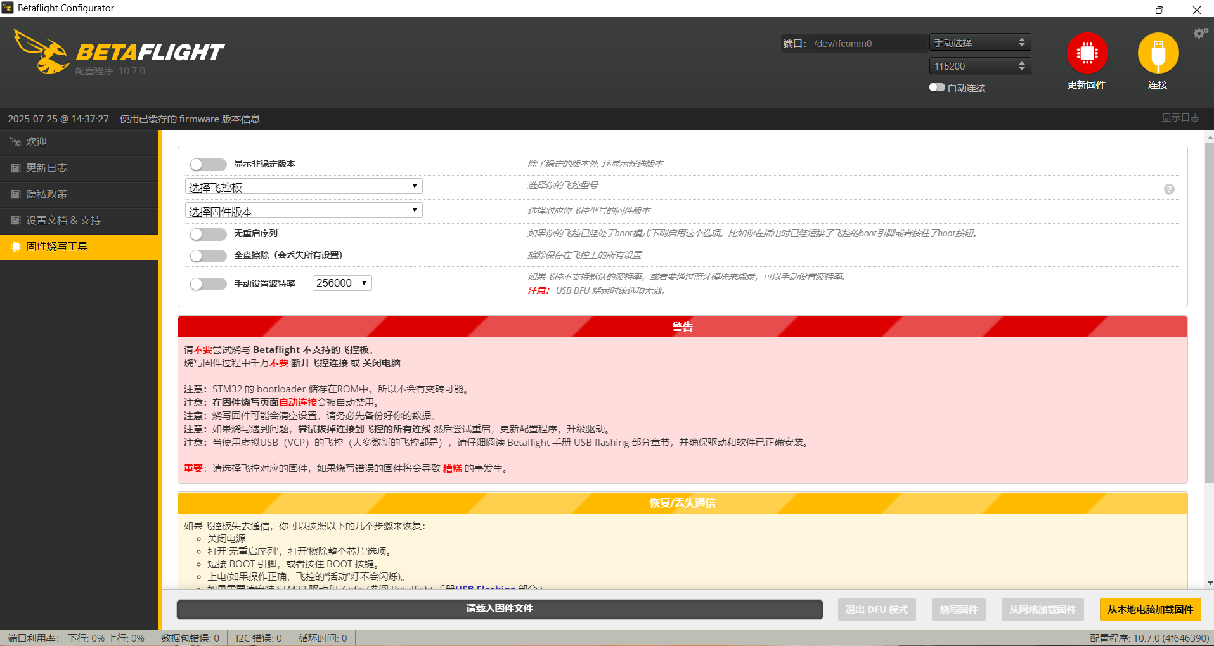Select the 固件烧写工具 tab
1214x646 pixels.
tap(79, 247)
